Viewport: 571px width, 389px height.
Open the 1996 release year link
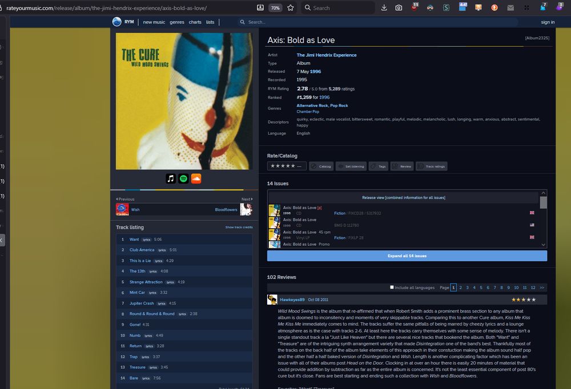click(315, 71)
